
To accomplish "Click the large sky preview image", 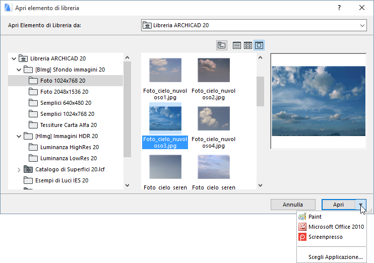I will pos(319,101).
